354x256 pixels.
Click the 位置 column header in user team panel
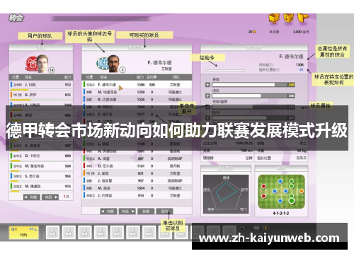[16, 77]
